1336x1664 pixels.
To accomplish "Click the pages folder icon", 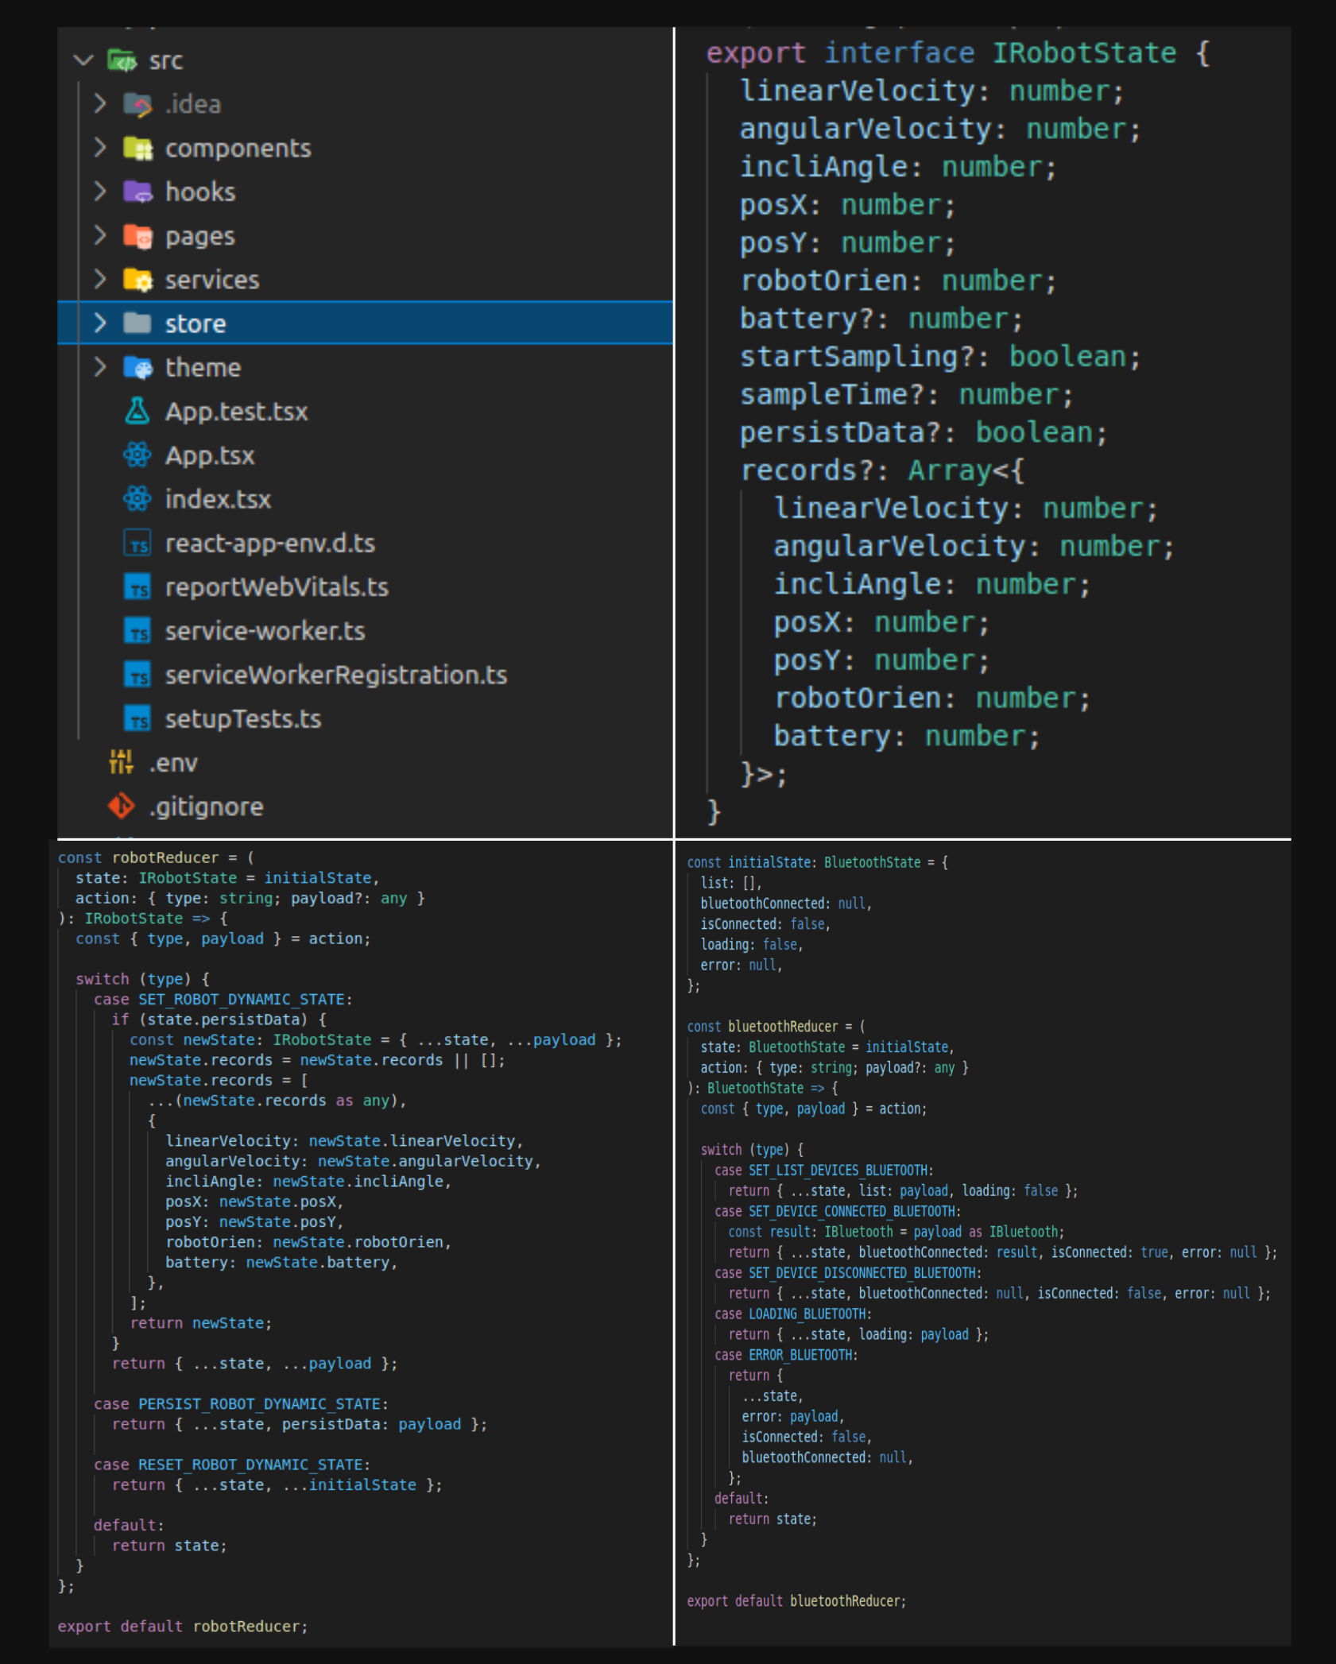I will (137, 236).
